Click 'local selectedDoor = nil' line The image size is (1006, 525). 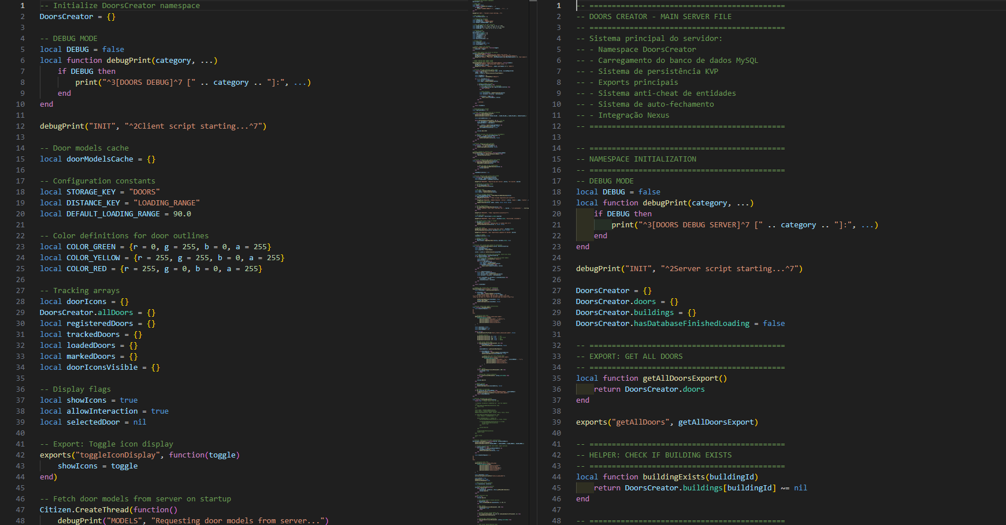(x=93, y=422)
